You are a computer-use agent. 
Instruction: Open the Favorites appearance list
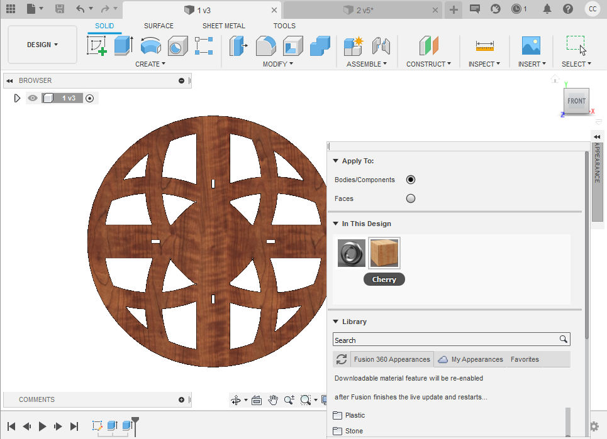coord(525,359)
